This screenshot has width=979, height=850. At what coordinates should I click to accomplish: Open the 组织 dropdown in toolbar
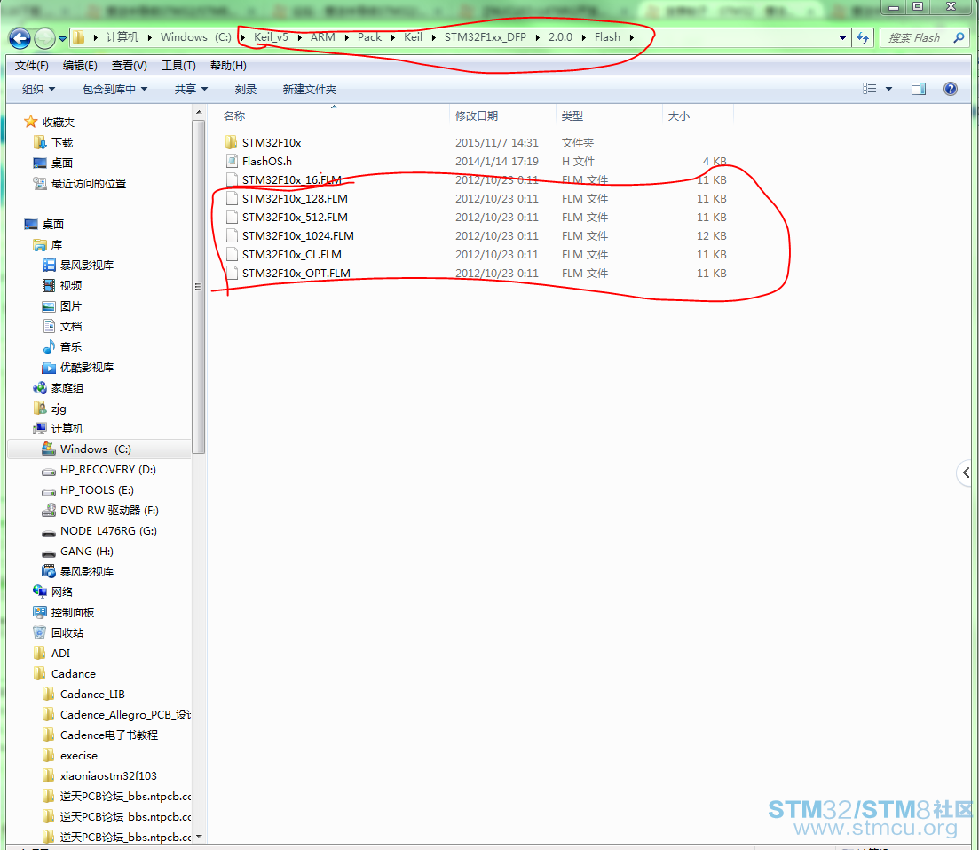(39, 90)
